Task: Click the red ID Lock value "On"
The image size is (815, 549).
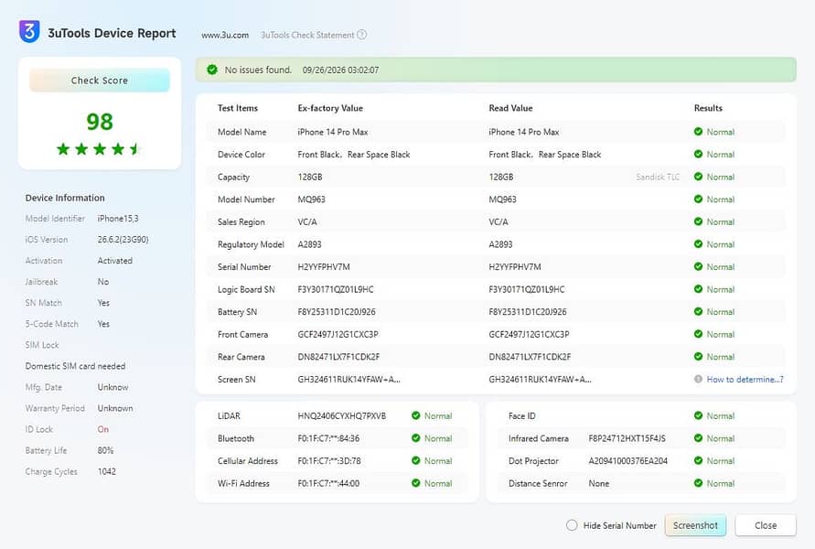Action: (103, 429)
